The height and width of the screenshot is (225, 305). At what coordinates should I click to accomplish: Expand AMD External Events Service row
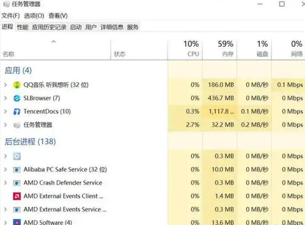pyautogui.click(x=5, y=209)
